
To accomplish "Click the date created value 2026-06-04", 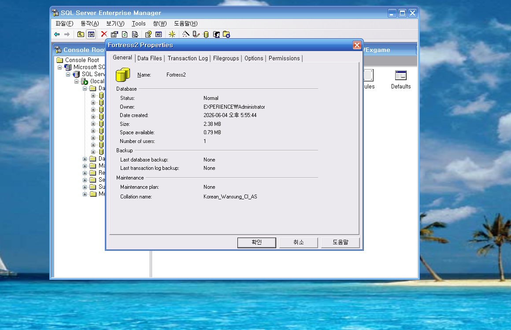I will pos(230,115).
